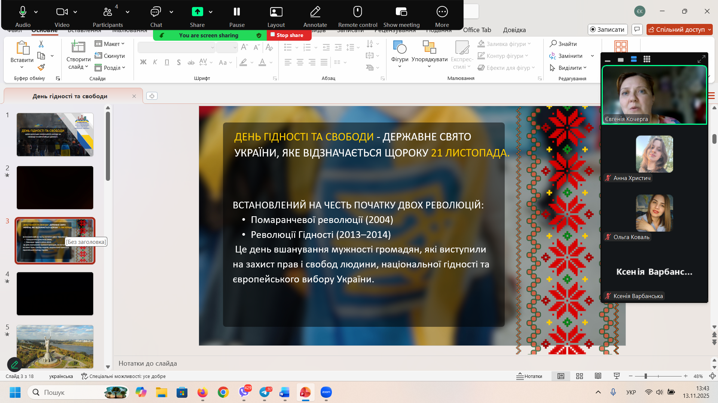Click the Спільний доступ share button

click(679, 30)
